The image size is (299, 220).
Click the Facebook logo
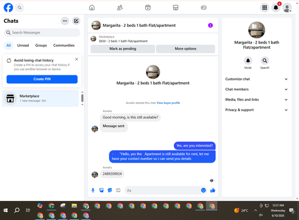(x=8, y=8)
